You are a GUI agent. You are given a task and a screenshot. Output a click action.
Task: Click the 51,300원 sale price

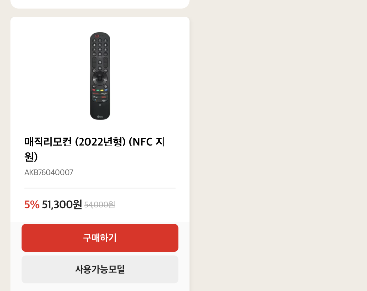pyautogui.click(x=62, y=204)
